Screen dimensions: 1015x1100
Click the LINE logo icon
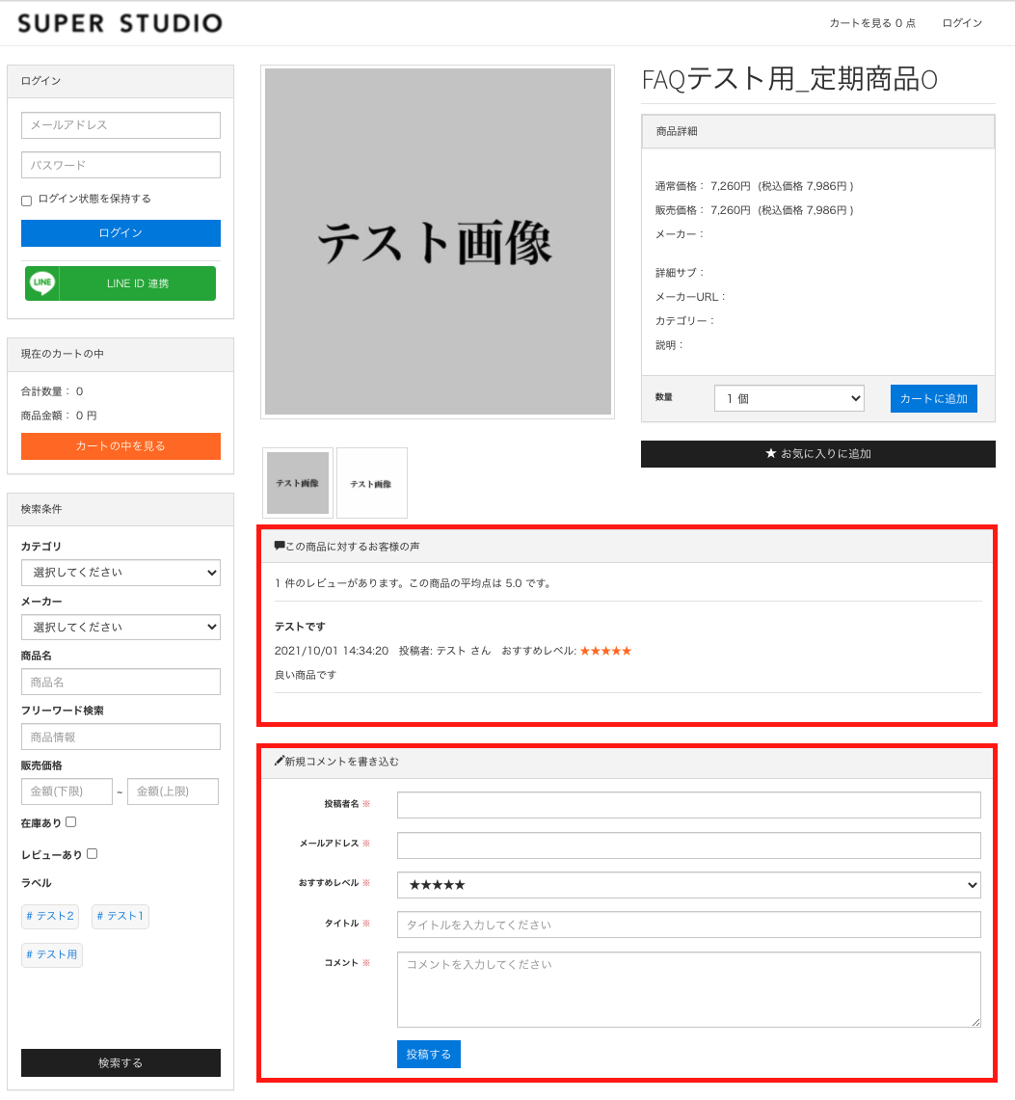42,282
